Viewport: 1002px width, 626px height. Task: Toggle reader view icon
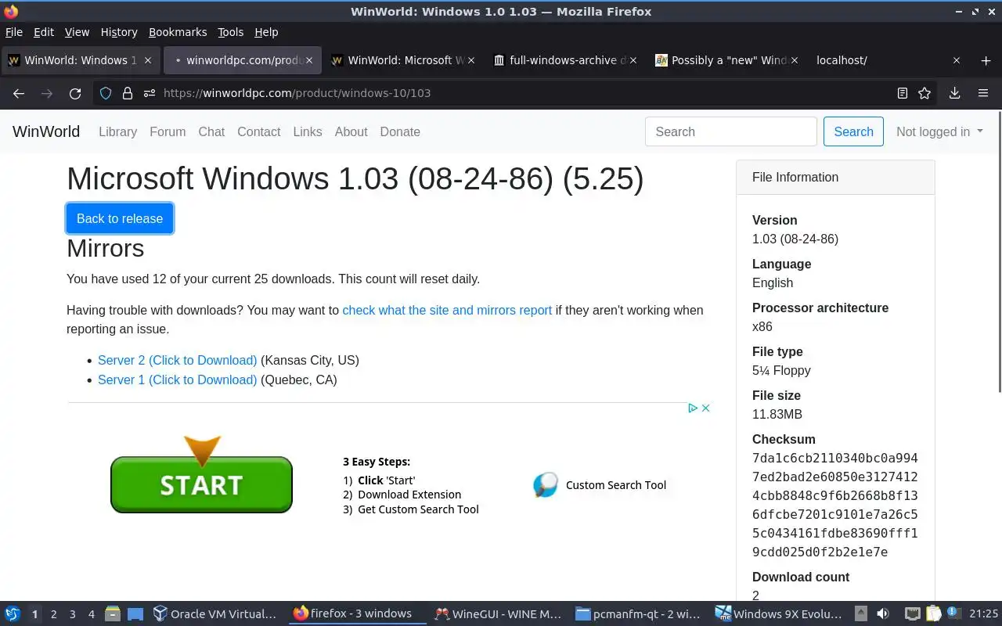(x=903, y=93)
